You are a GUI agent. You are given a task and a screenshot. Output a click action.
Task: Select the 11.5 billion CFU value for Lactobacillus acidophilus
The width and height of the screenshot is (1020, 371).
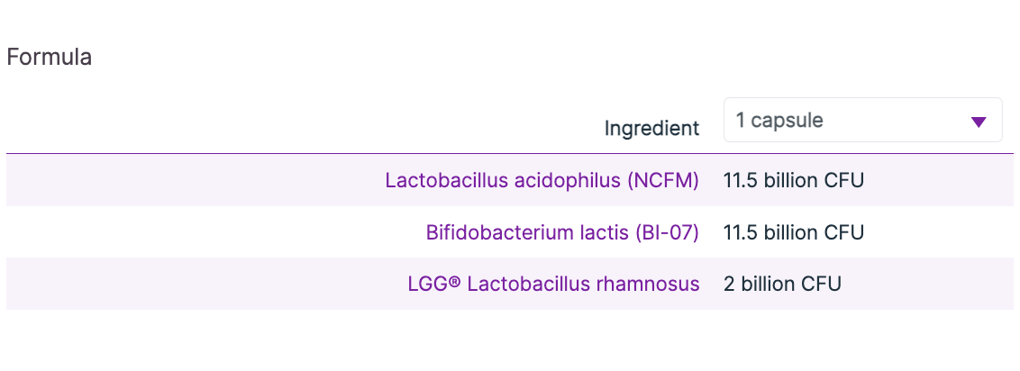(x=793, y=180)
